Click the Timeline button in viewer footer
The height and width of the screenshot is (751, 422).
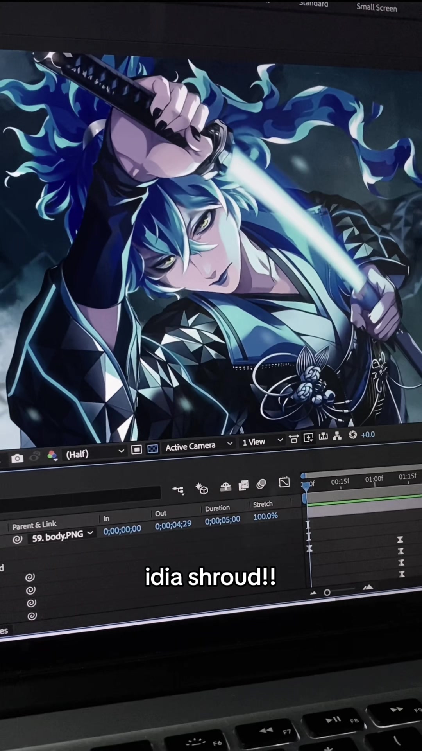pyautogui.click(x=323, y=437)
